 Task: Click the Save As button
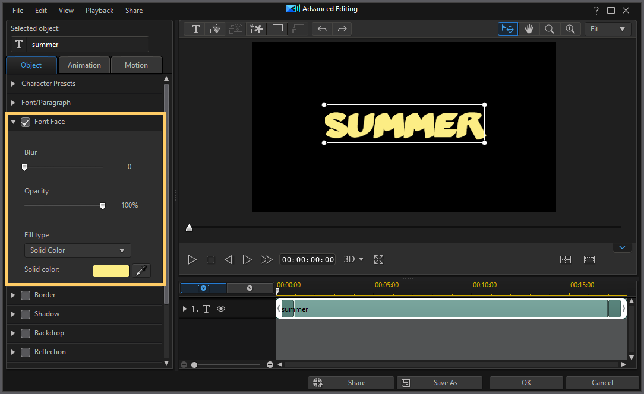[x=440, y=383]
